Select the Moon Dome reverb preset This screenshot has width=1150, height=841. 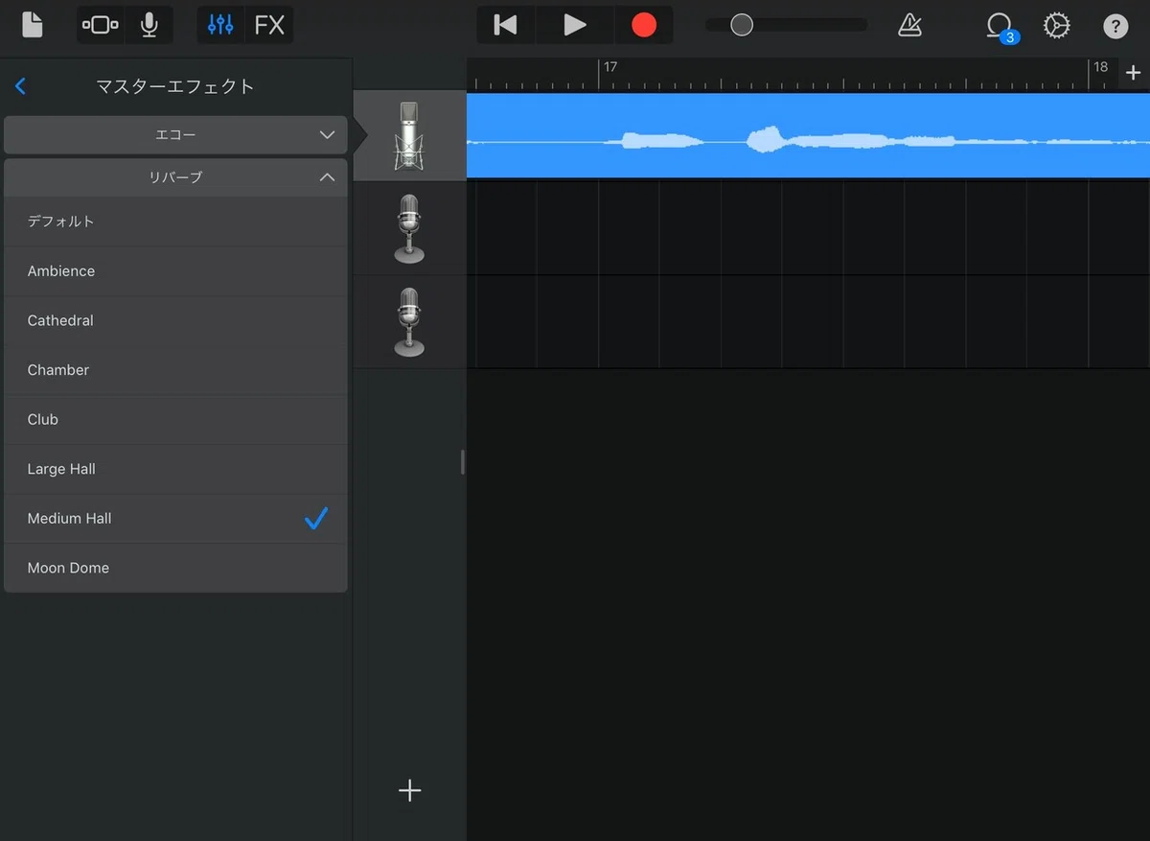click(x=175, y=568)
